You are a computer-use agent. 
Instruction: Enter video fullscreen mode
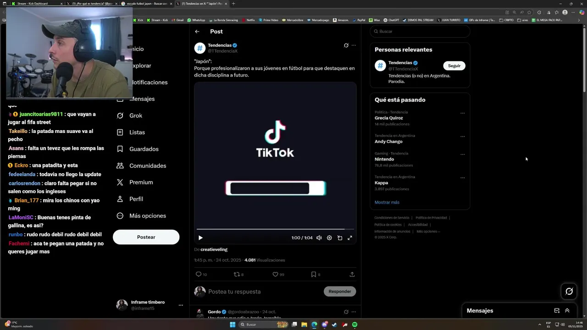pos(350,238)
